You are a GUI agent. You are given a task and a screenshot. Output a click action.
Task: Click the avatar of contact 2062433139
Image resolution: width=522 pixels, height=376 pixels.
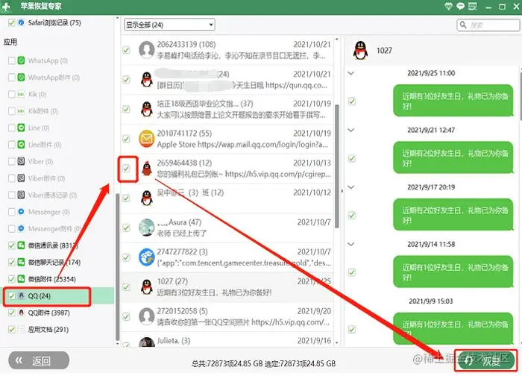[x=146, y=50]
